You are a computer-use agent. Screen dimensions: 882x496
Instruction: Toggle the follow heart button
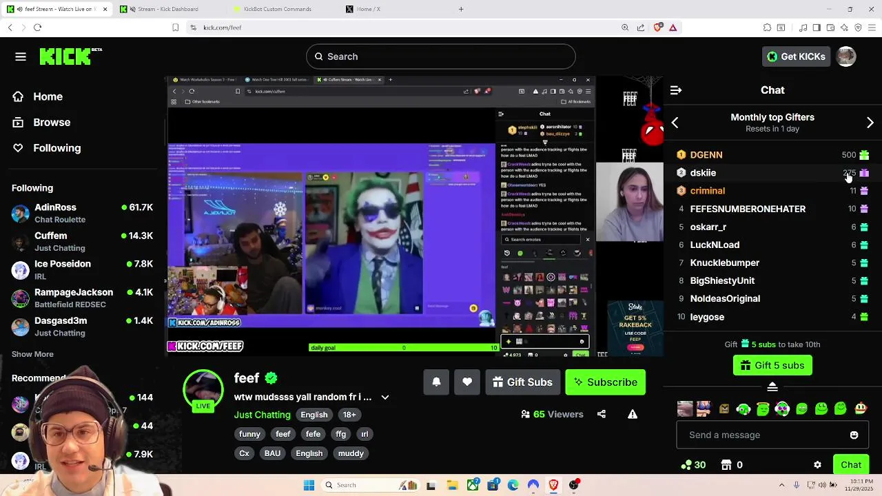point(467,382)
